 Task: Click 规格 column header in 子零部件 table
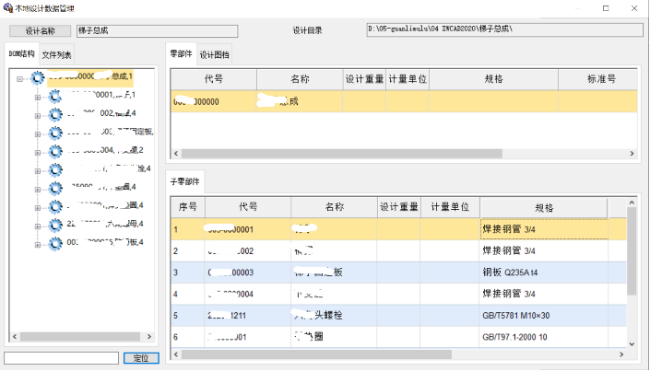coord(543,208)
